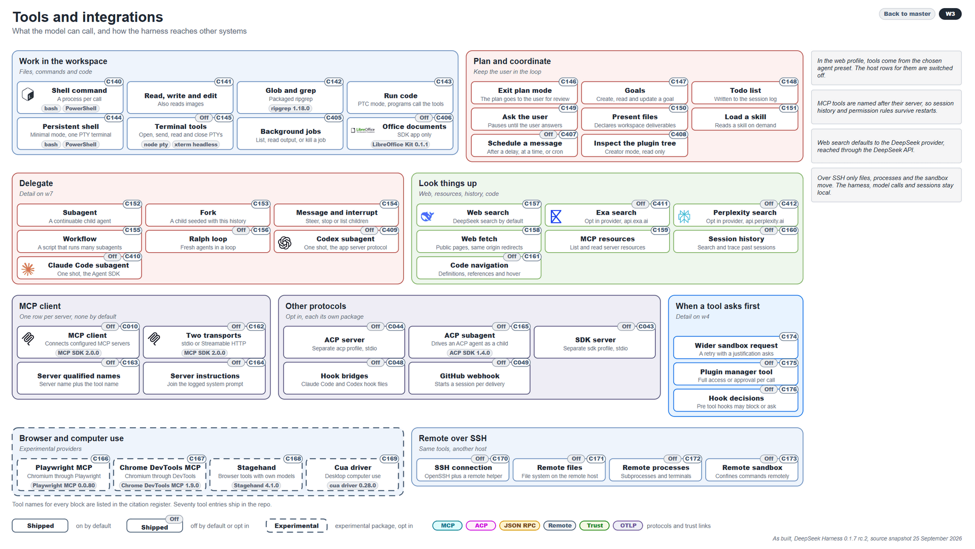Click the ACP SDK 1.4.0 chip
This screenshot has height=549, width=975.
click(470, 353)
